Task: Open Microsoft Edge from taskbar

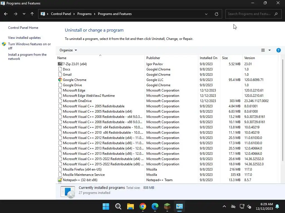Action: coord(155,206)
